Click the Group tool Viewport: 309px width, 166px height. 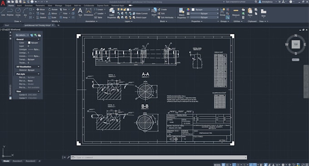click(x=223, y=12)
